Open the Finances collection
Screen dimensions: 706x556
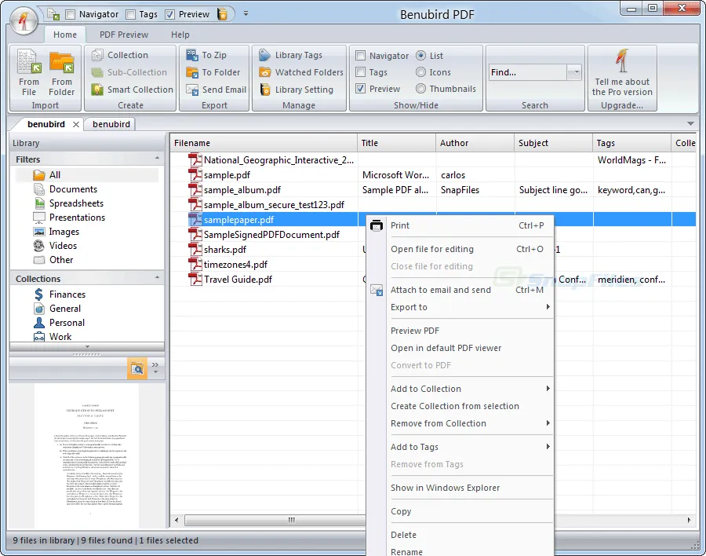(x=60, y=294)
